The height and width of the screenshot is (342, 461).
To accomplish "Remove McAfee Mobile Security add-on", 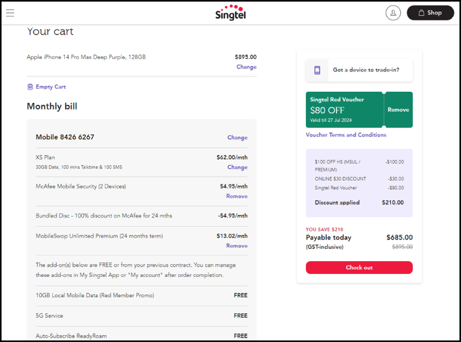I will [x=237, y=196].
